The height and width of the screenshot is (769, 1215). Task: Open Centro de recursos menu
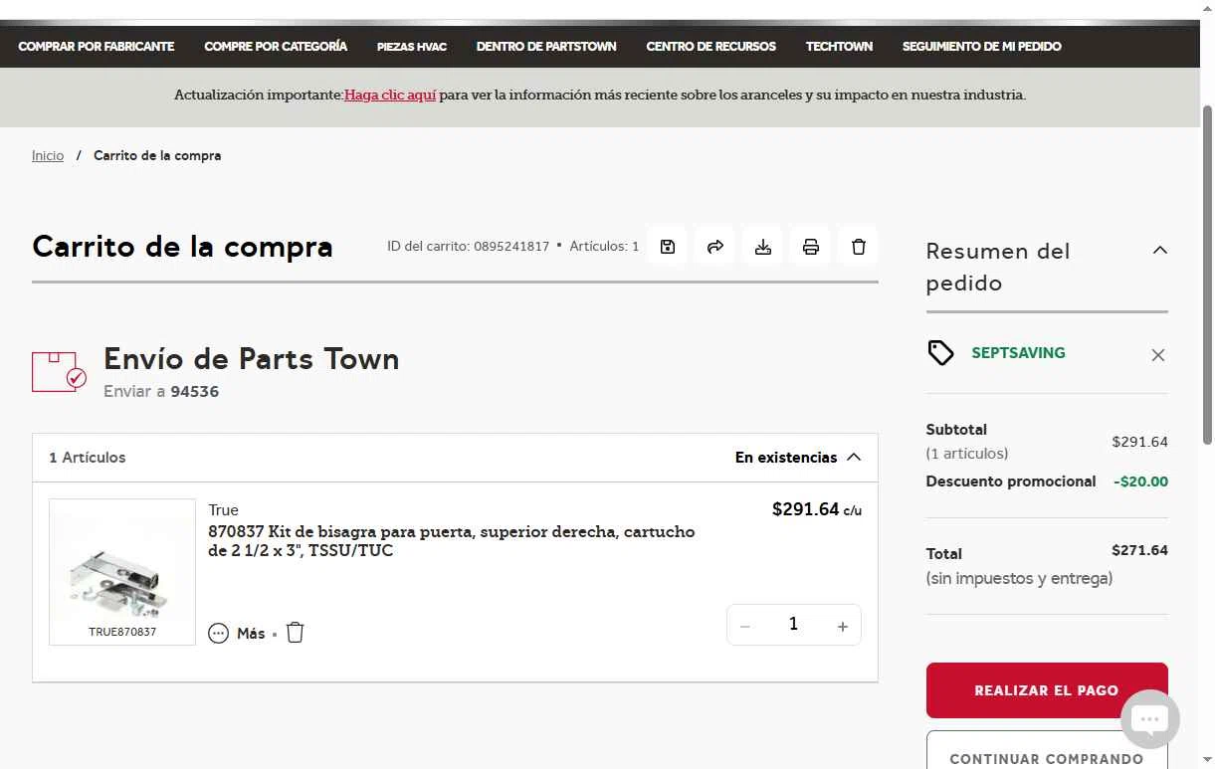click(710, 46)
